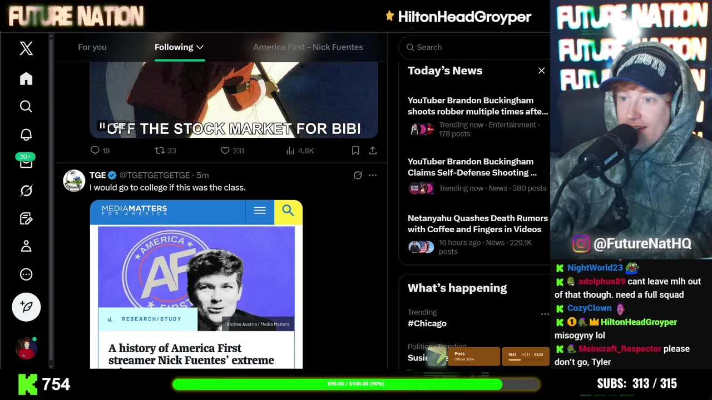Switch to the For you tab

pos(92,47)
